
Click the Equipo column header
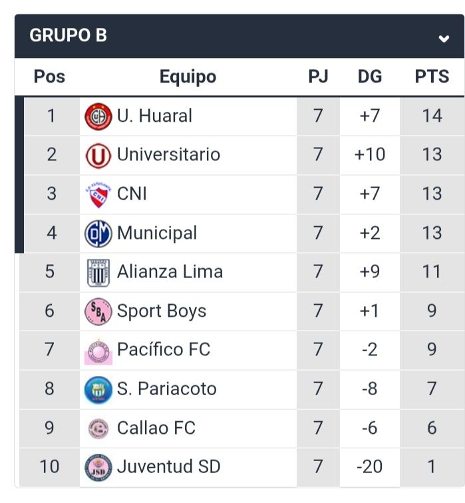(188, 77)
